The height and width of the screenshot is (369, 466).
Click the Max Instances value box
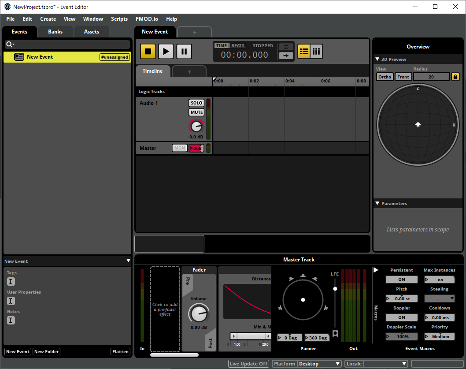(439, 280)
